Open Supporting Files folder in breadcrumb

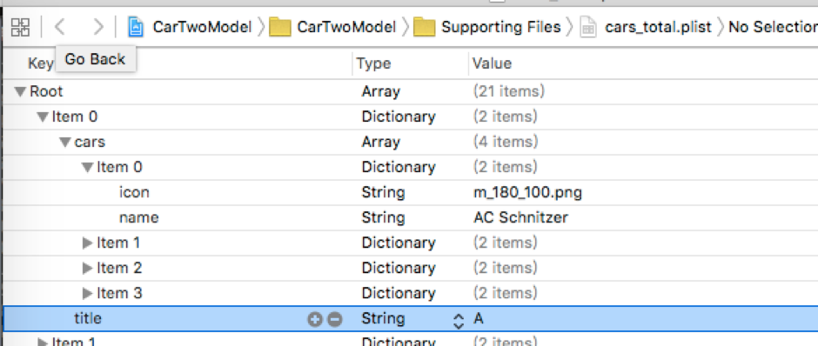click(487, 27)
